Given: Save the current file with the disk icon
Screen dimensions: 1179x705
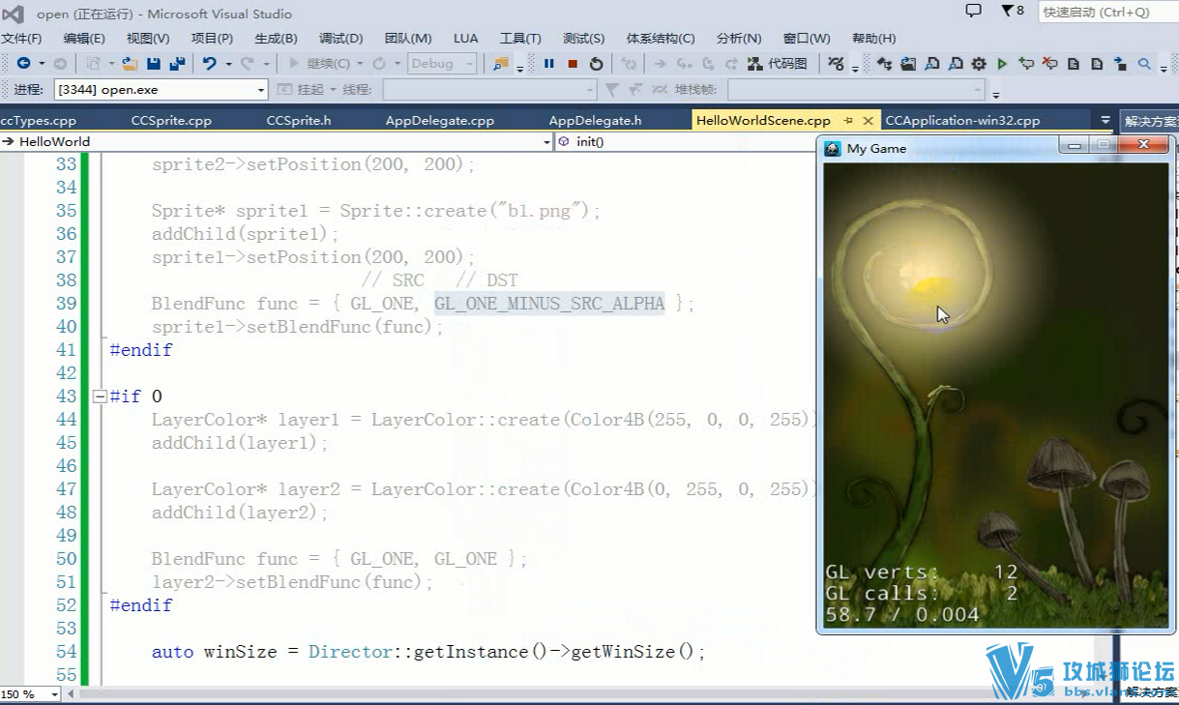Looking at the screenshot, I should (154, 64).
